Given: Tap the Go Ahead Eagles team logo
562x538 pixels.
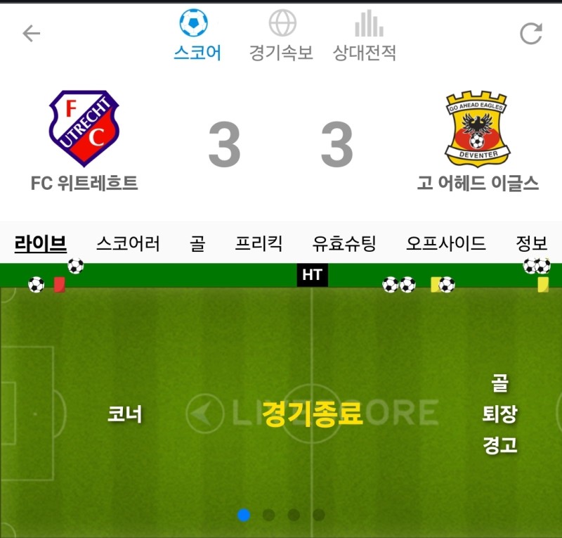Looking at the screenshot, I should click(x=478, y=129).
